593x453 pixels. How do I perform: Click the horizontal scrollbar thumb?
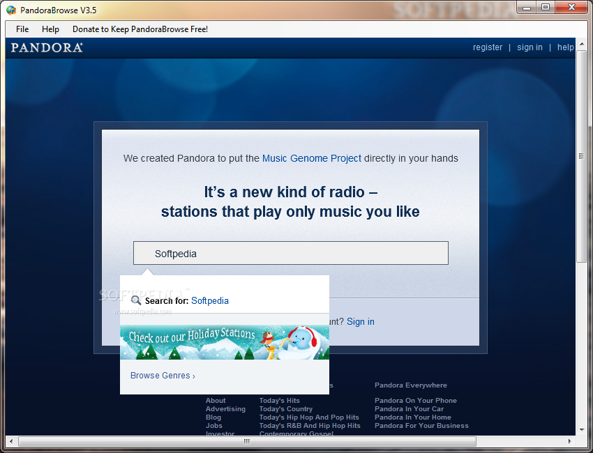point(247,441)
